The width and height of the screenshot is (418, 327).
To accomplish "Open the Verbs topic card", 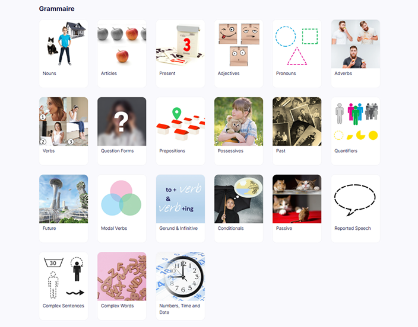I will (64, 131).
